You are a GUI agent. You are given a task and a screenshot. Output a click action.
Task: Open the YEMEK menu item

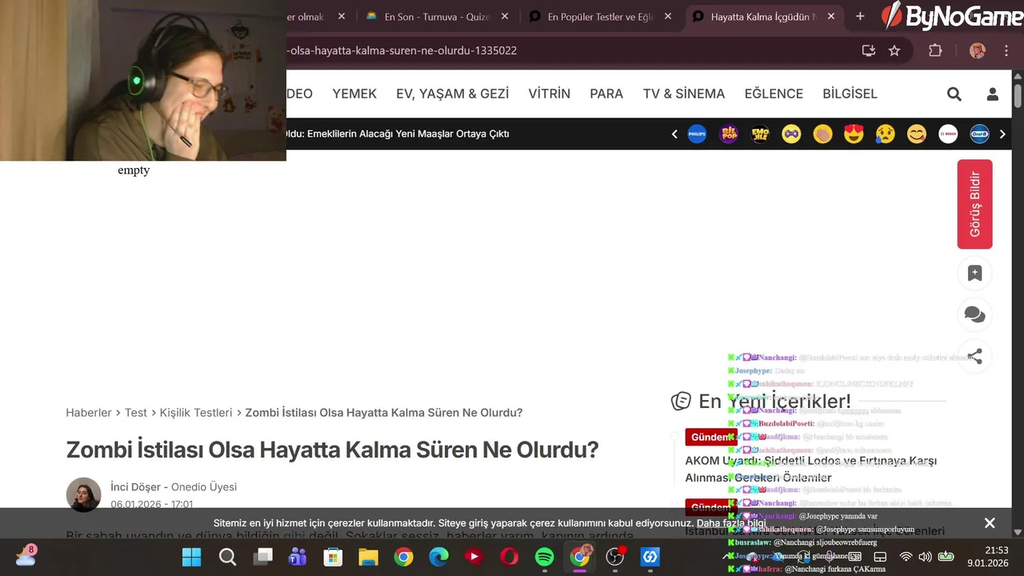point(354,94)
